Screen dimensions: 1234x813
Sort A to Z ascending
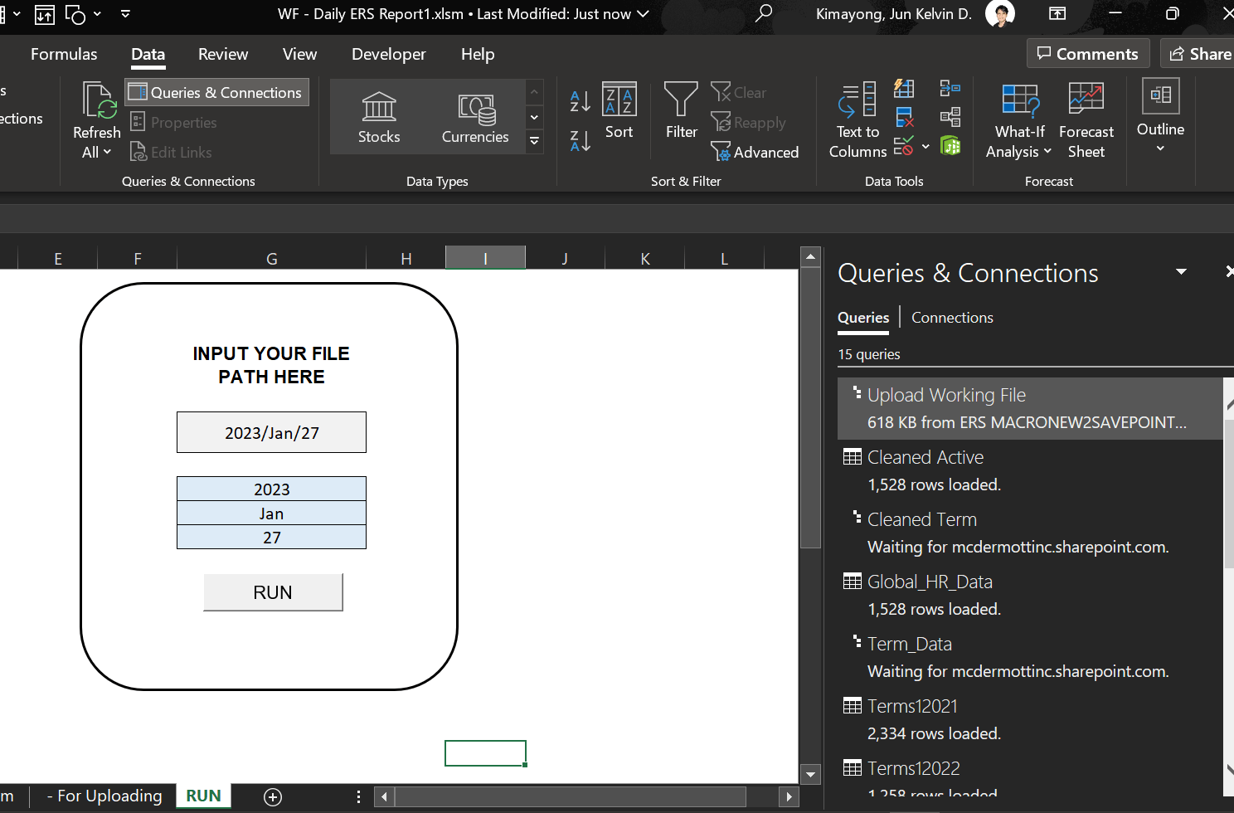[x=581, y=101]
